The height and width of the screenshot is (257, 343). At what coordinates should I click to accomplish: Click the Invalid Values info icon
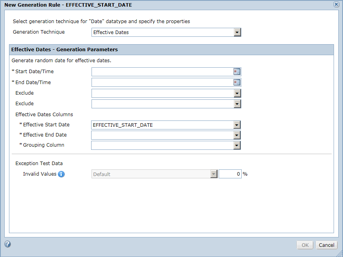click(x=61, y=174)
